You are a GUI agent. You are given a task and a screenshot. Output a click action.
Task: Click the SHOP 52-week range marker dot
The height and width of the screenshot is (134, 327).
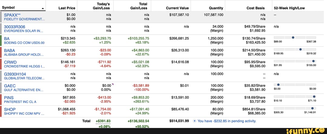pos(312,108)
